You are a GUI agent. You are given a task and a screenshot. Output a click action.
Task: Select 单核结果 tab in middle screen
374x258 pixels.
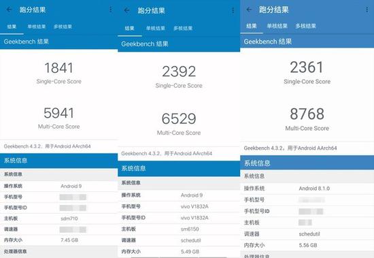[x=156, y=28]
